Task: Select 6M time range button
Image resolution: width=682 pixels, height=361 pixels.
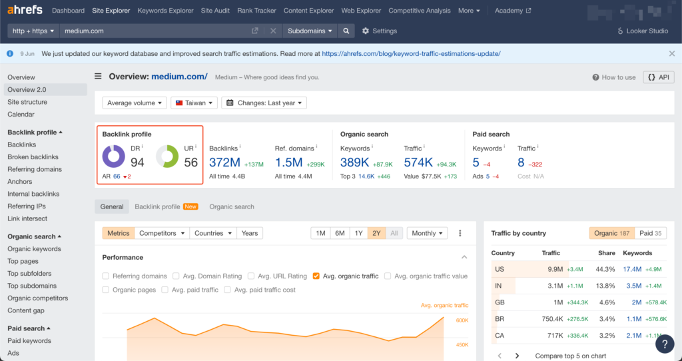Action: tap(340, 233)
